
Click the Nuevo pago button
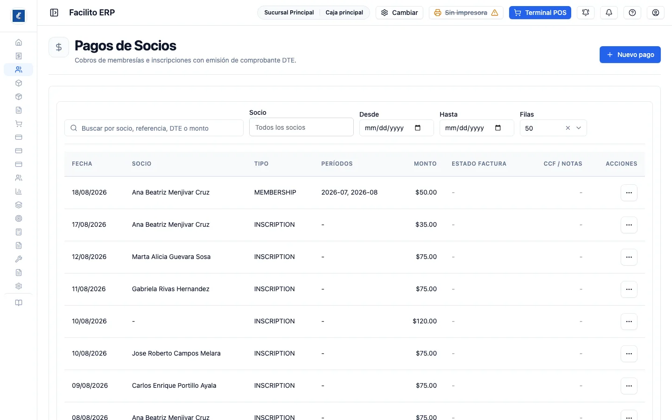pyautogui.click(x=630, y=55)
